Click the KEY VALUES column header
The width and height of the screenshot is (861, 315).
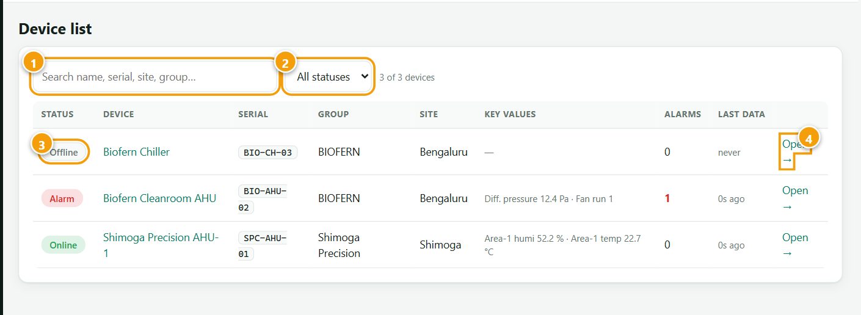[x=510, y=114]
